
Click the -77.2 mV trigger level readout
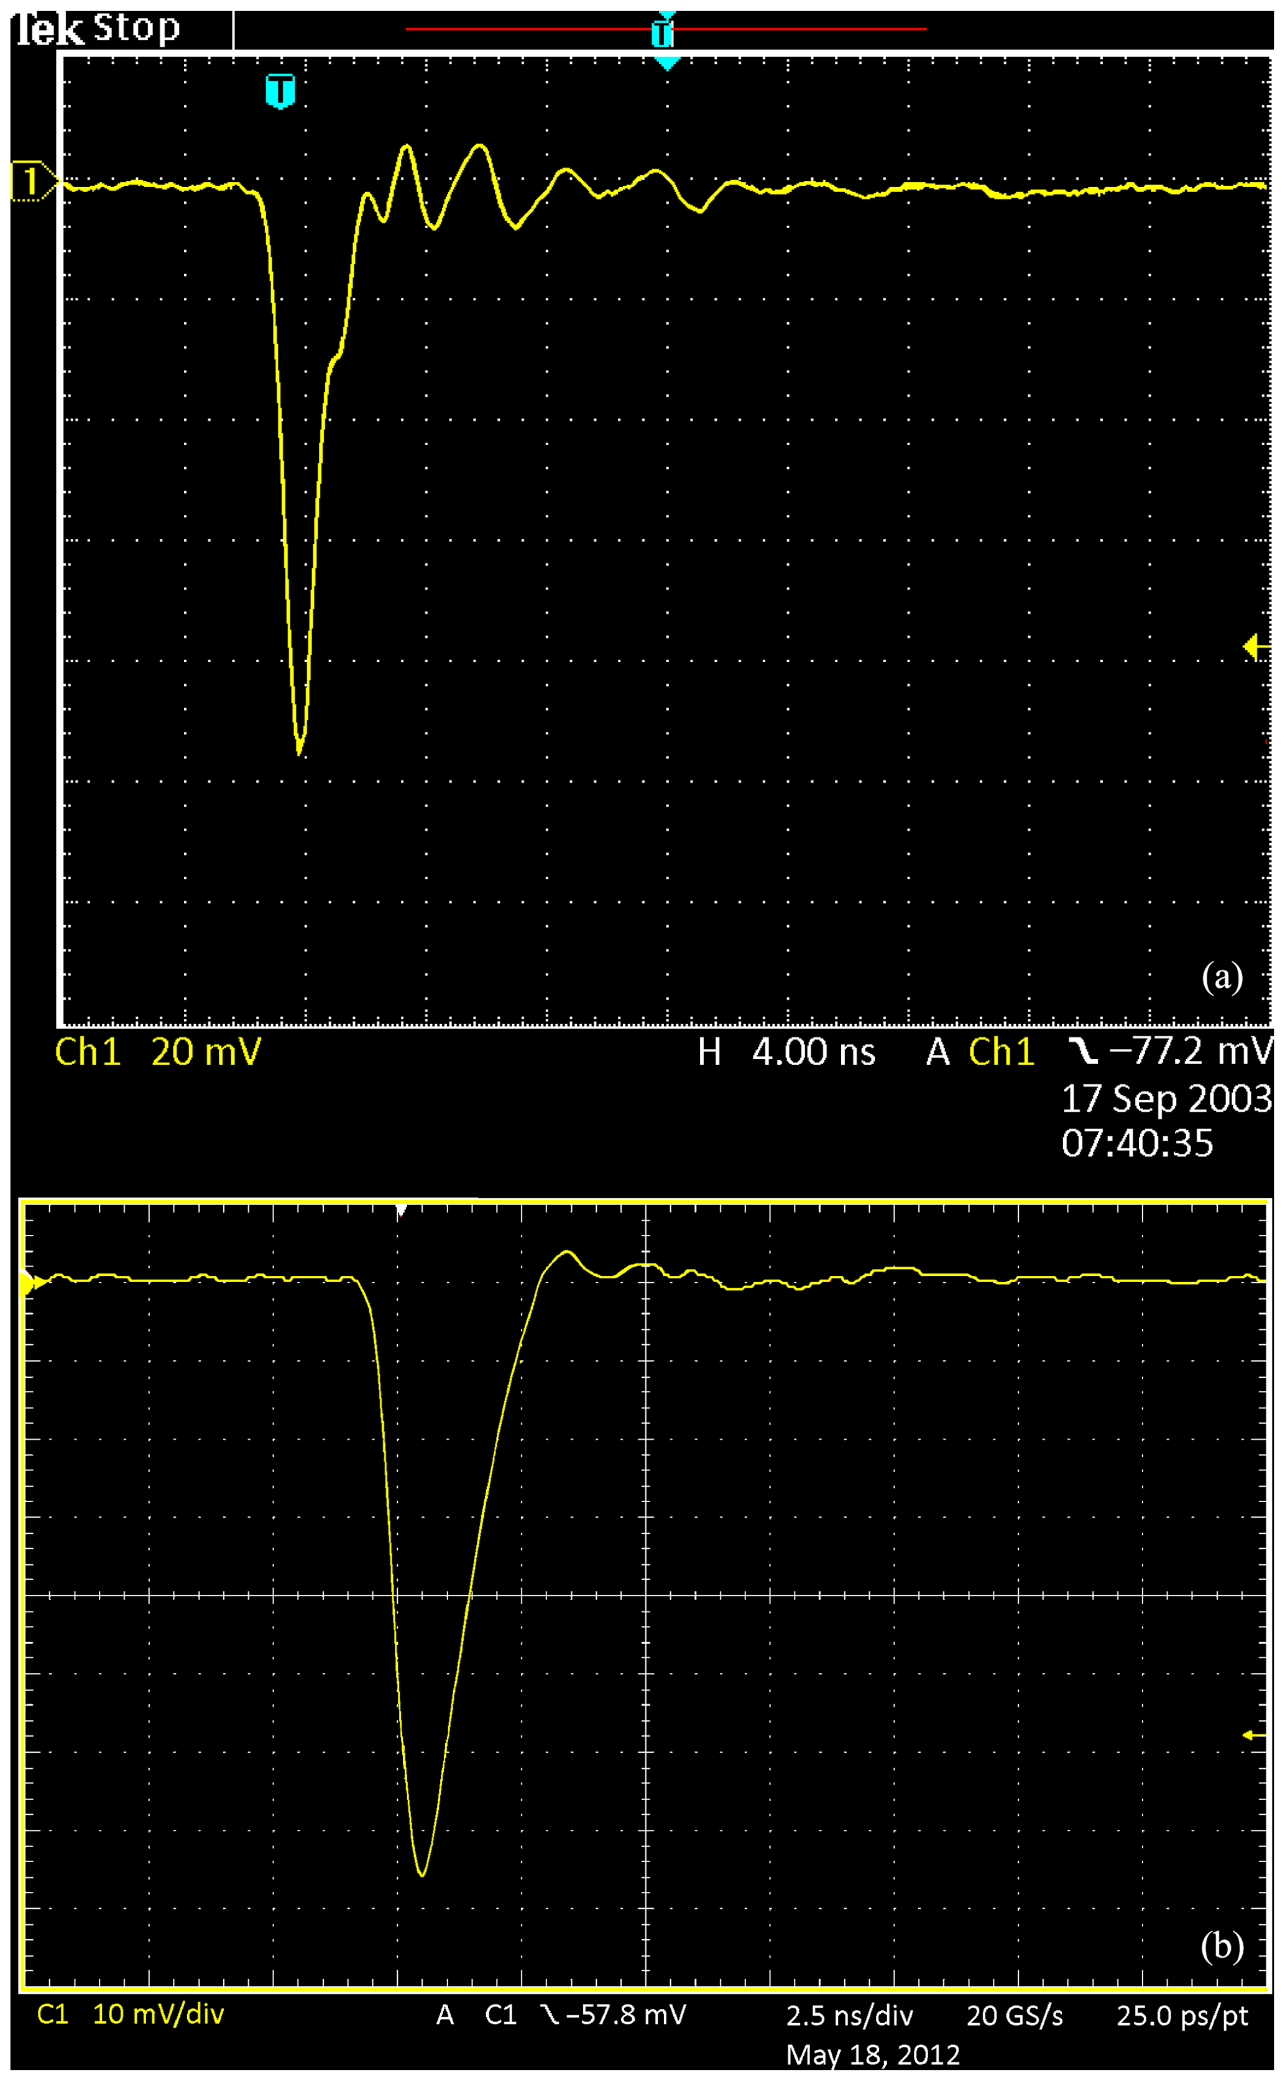tap(1191, 1051)
